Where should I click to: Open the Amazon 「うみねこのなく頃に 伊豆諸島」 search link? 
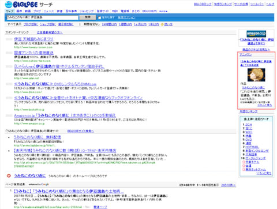257,42
